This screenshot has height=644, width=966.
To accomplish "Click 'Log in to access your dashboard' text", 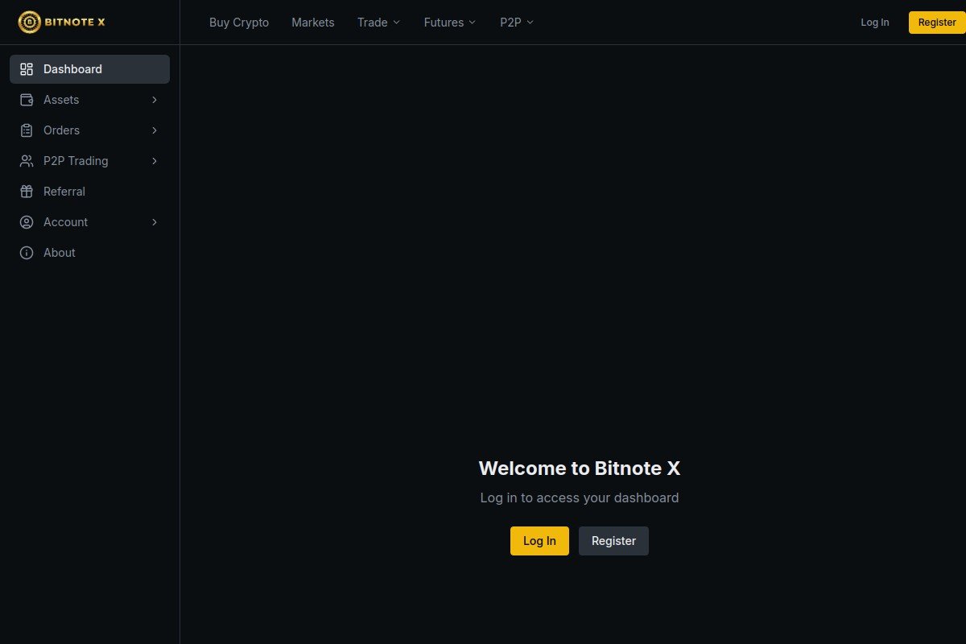I will (x=580, y=497).
